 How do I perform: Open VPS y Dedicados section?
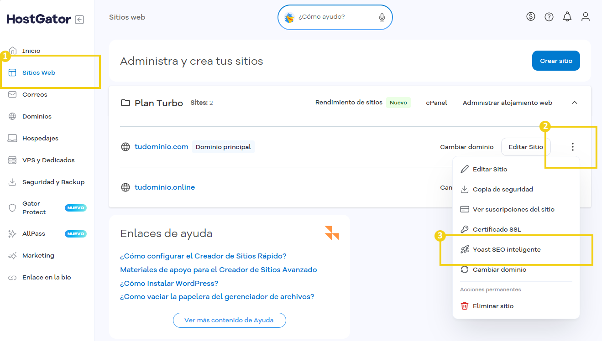tap(48, 160)
